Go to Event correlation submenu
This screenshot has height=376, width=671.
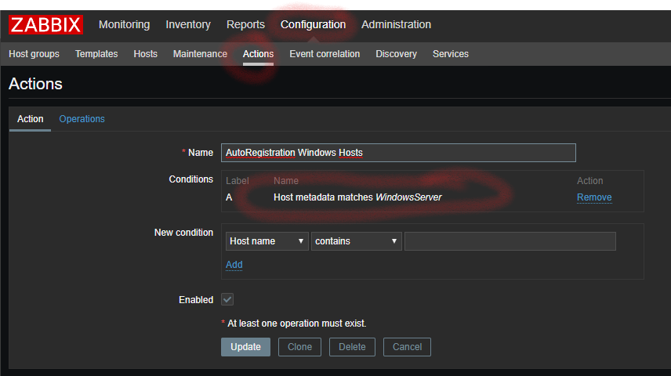pyautogui.click(x=325, y=54)
